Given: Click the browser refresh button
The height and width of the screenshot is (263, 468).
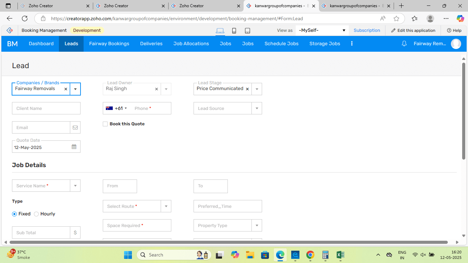Looking at the screenshot, I should [25, 18].
